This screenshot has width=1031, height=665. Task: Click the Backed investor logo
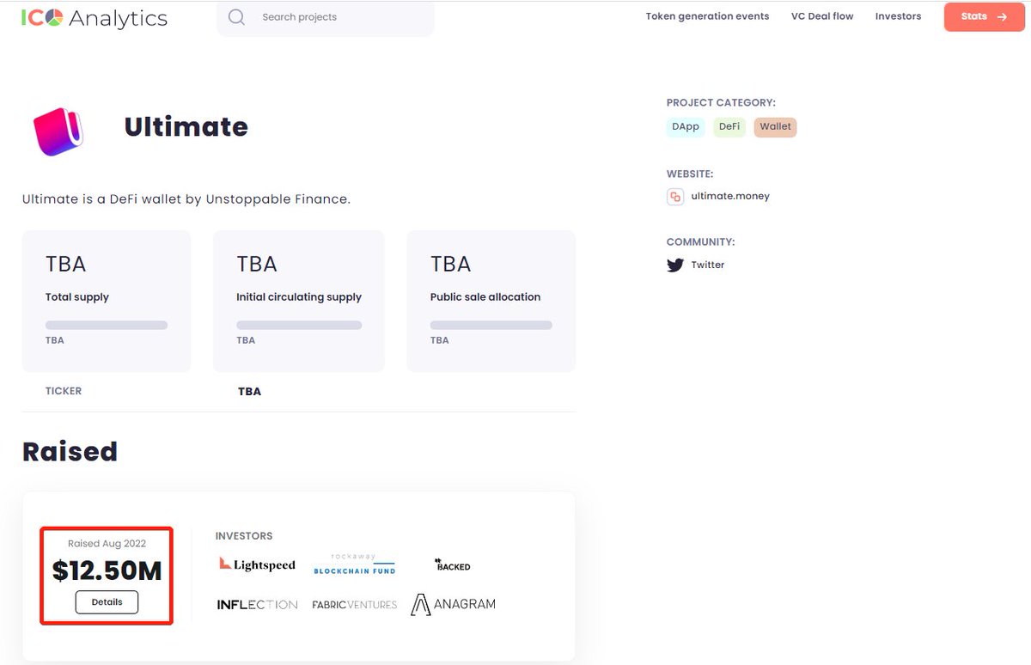[x=453, y=565]
